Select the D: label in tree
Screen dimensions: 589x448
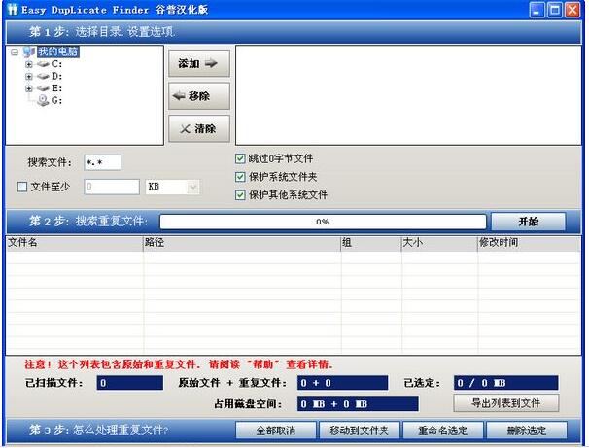(x=57, y=76)
